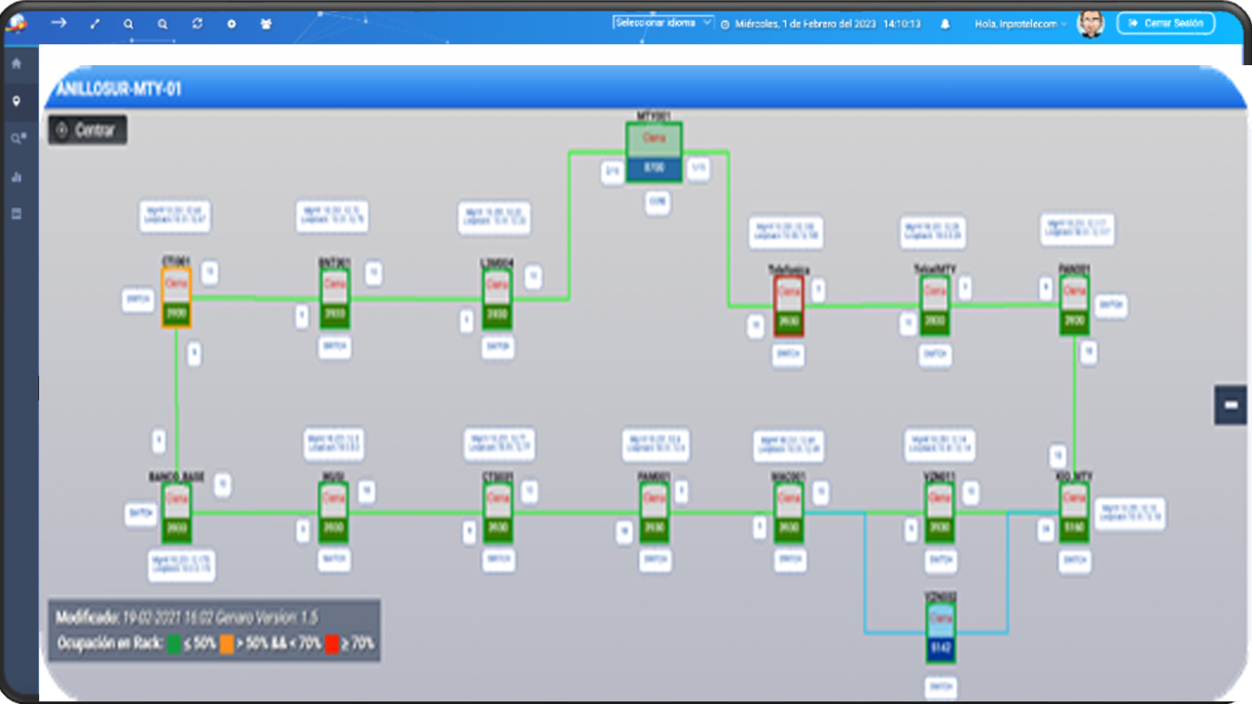Click the user avatar picture
The height and width of the screenshot is (704, 1252).
pyautogui.click(x=1091, y=24)
